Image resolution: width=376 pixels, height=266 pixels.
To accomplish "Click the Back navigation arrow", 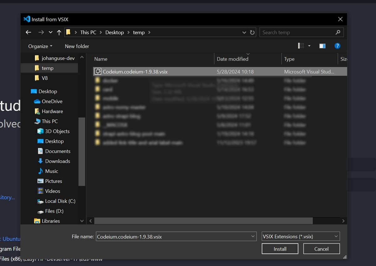I will pos(28,32).
